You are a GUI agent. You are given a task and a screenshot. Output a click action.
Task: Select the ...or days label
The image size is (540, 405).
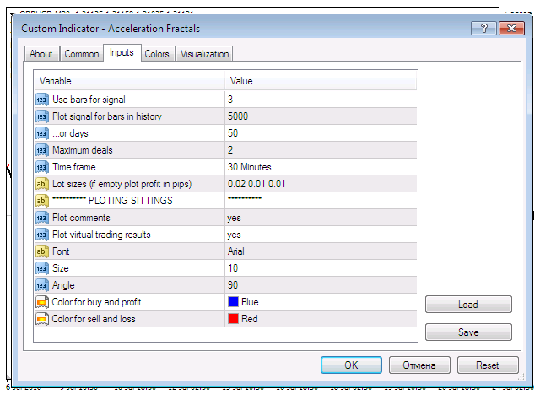coord(70,133)
